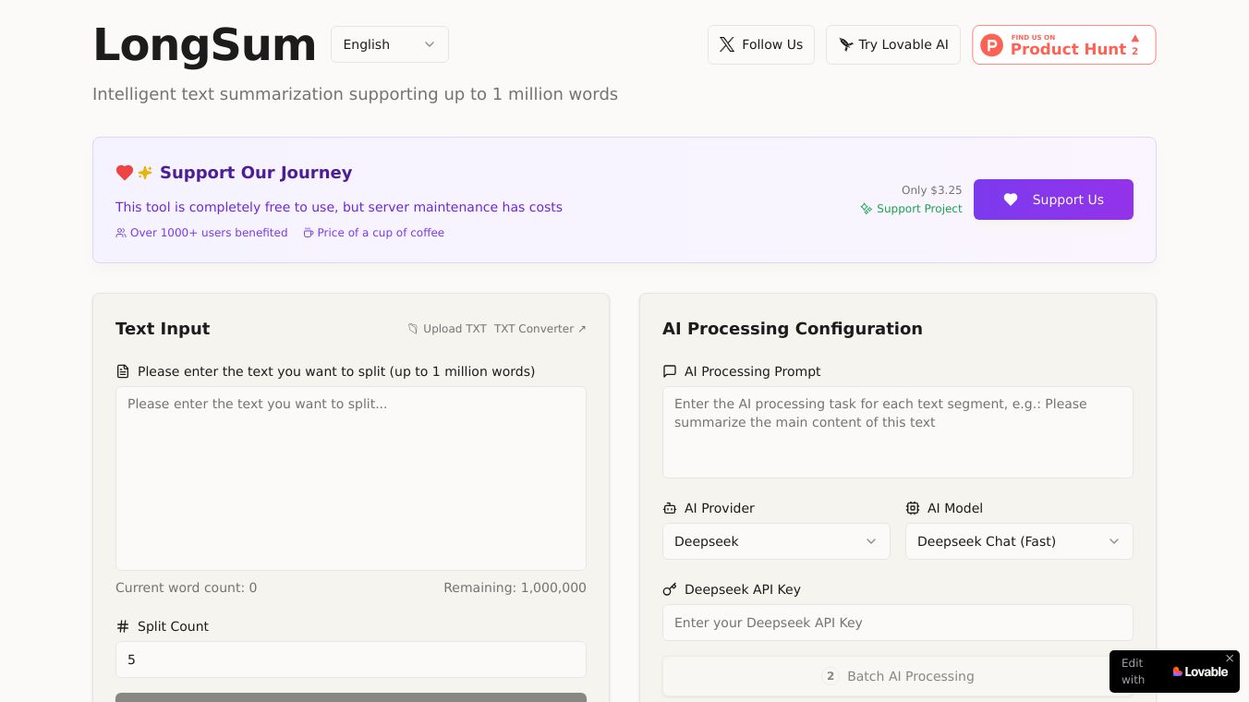Click the Product Hunt upvote arrow
Viewport: 1249px width, 702px height.
point(1135,39)
